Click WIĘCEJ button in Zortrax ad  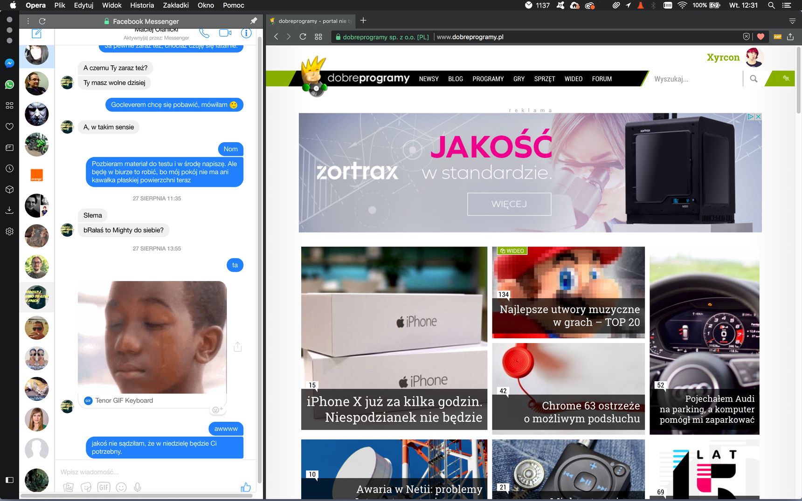pyautogui.click(x=509, y=204)
